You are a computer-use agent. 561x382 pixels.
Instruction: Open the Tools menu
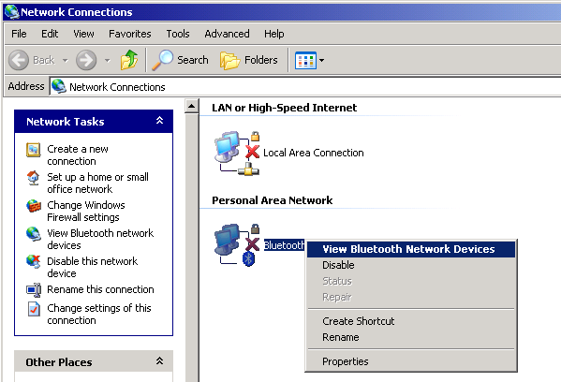[x=178, y=34]
